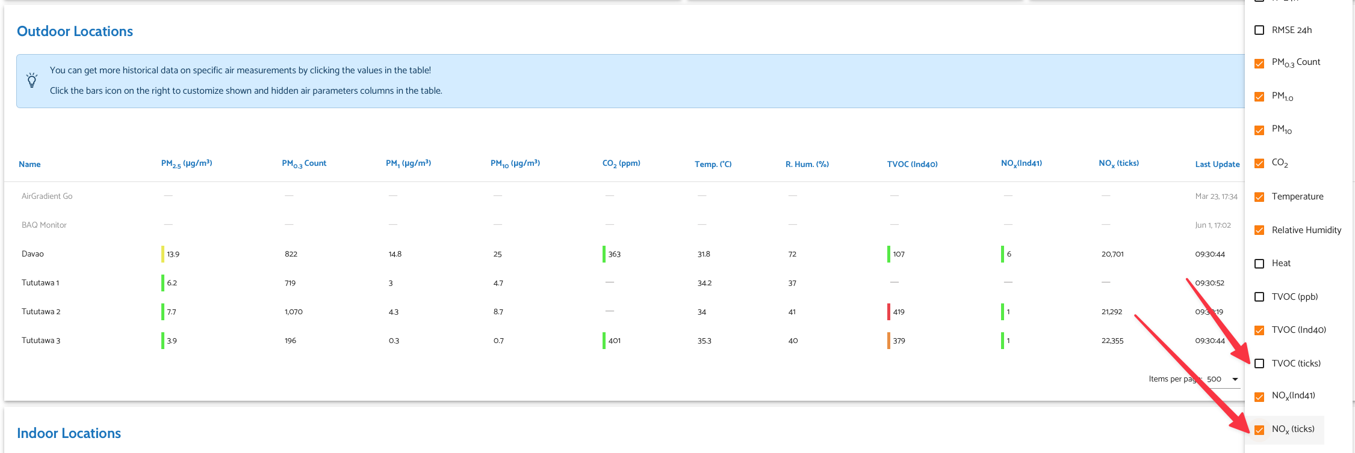
Task: Click Davao's yellow PM2.5 indicator bar
Action: [x=163, y=254]
